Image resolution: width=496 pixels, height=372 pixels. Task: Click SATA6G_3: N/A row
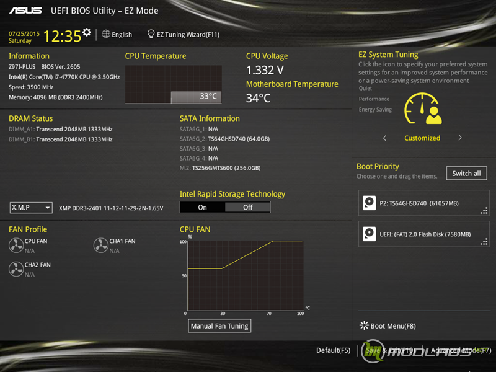tap(199, 149)
